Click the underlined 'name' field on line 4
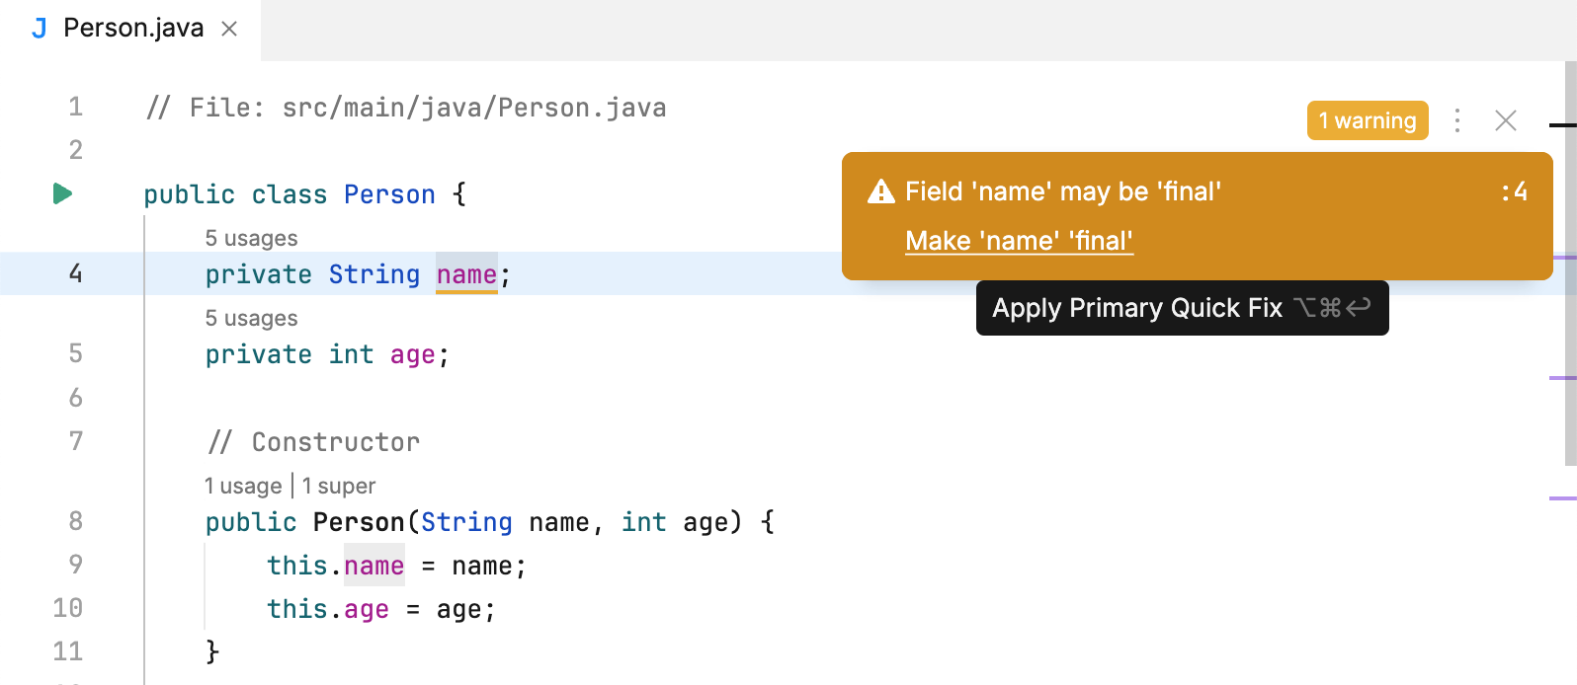 click(x=466, y=274)
